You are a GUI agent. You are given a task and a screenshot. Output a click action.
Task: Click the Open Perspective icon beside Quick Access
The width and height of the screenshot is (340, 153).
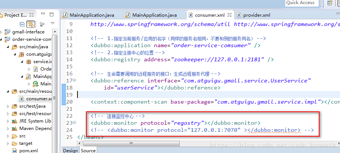[330, 3]
